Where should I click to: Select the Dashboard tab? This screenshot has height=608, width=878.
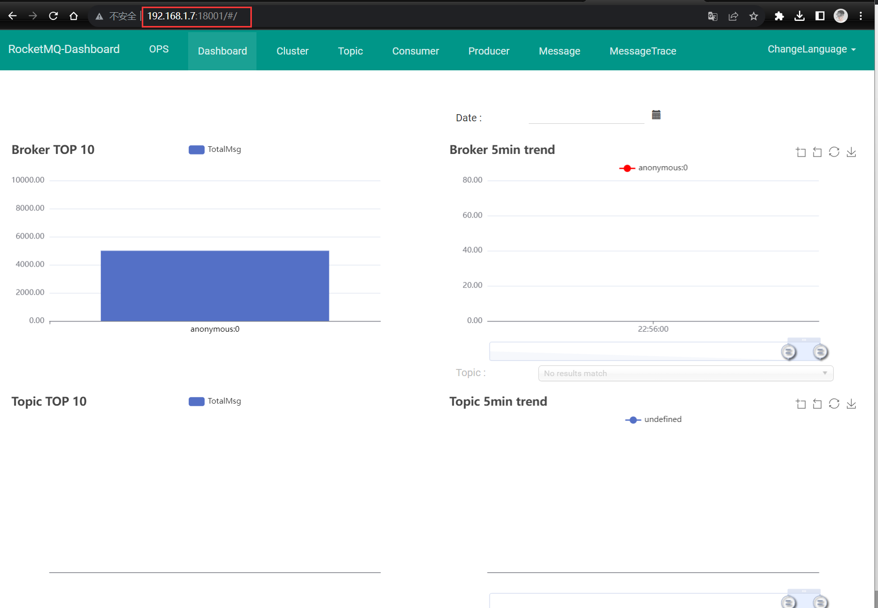[x=222, y=51]
